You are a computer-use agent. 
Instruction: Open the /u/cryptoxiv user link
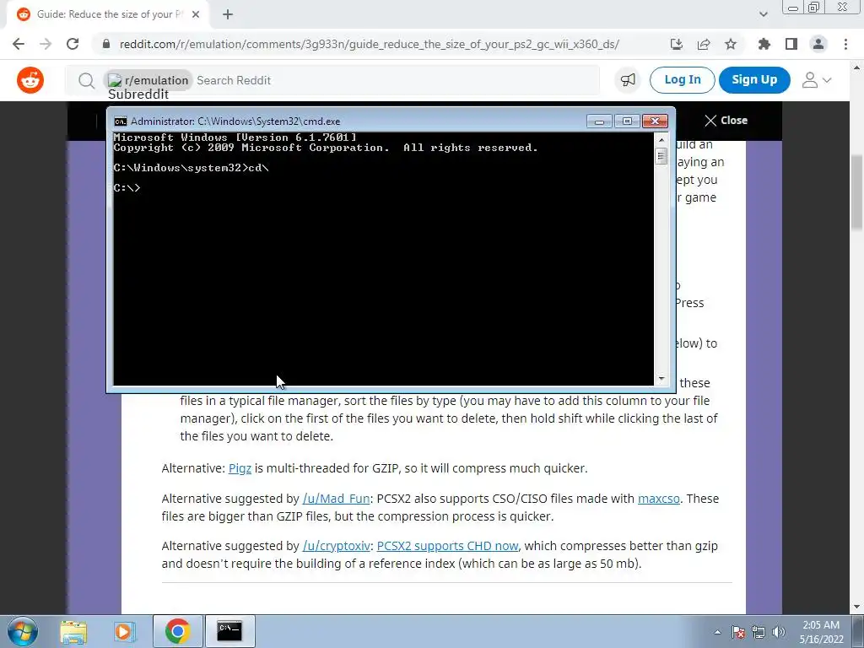(336, 546)
